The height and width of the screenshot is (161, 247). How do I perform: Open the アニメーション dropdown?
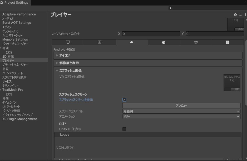(x=181, y=116)
